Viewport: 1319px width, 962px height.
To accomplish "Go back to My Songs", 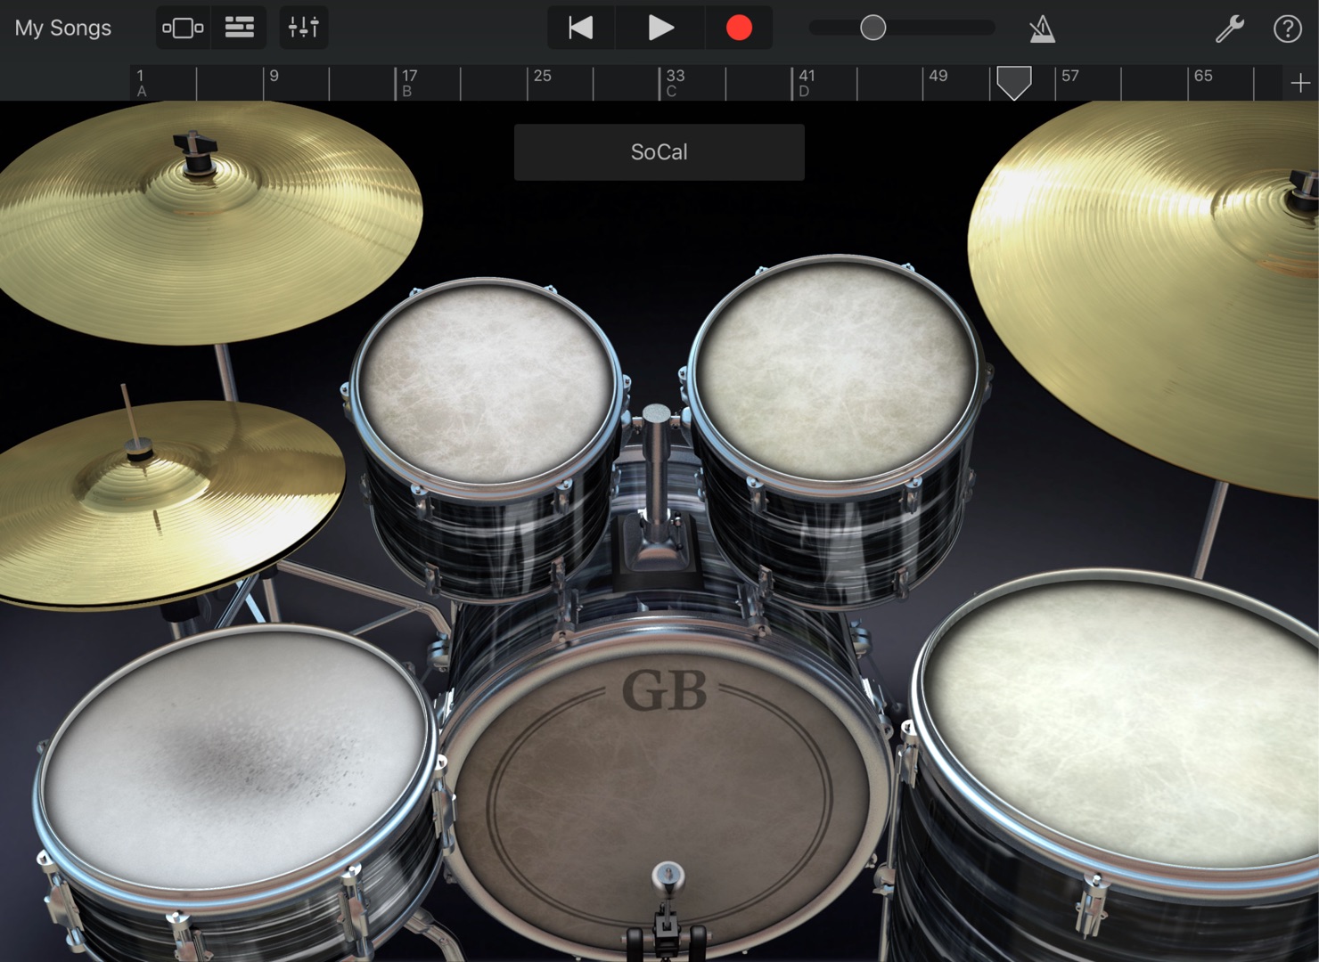I will point(63,28).
